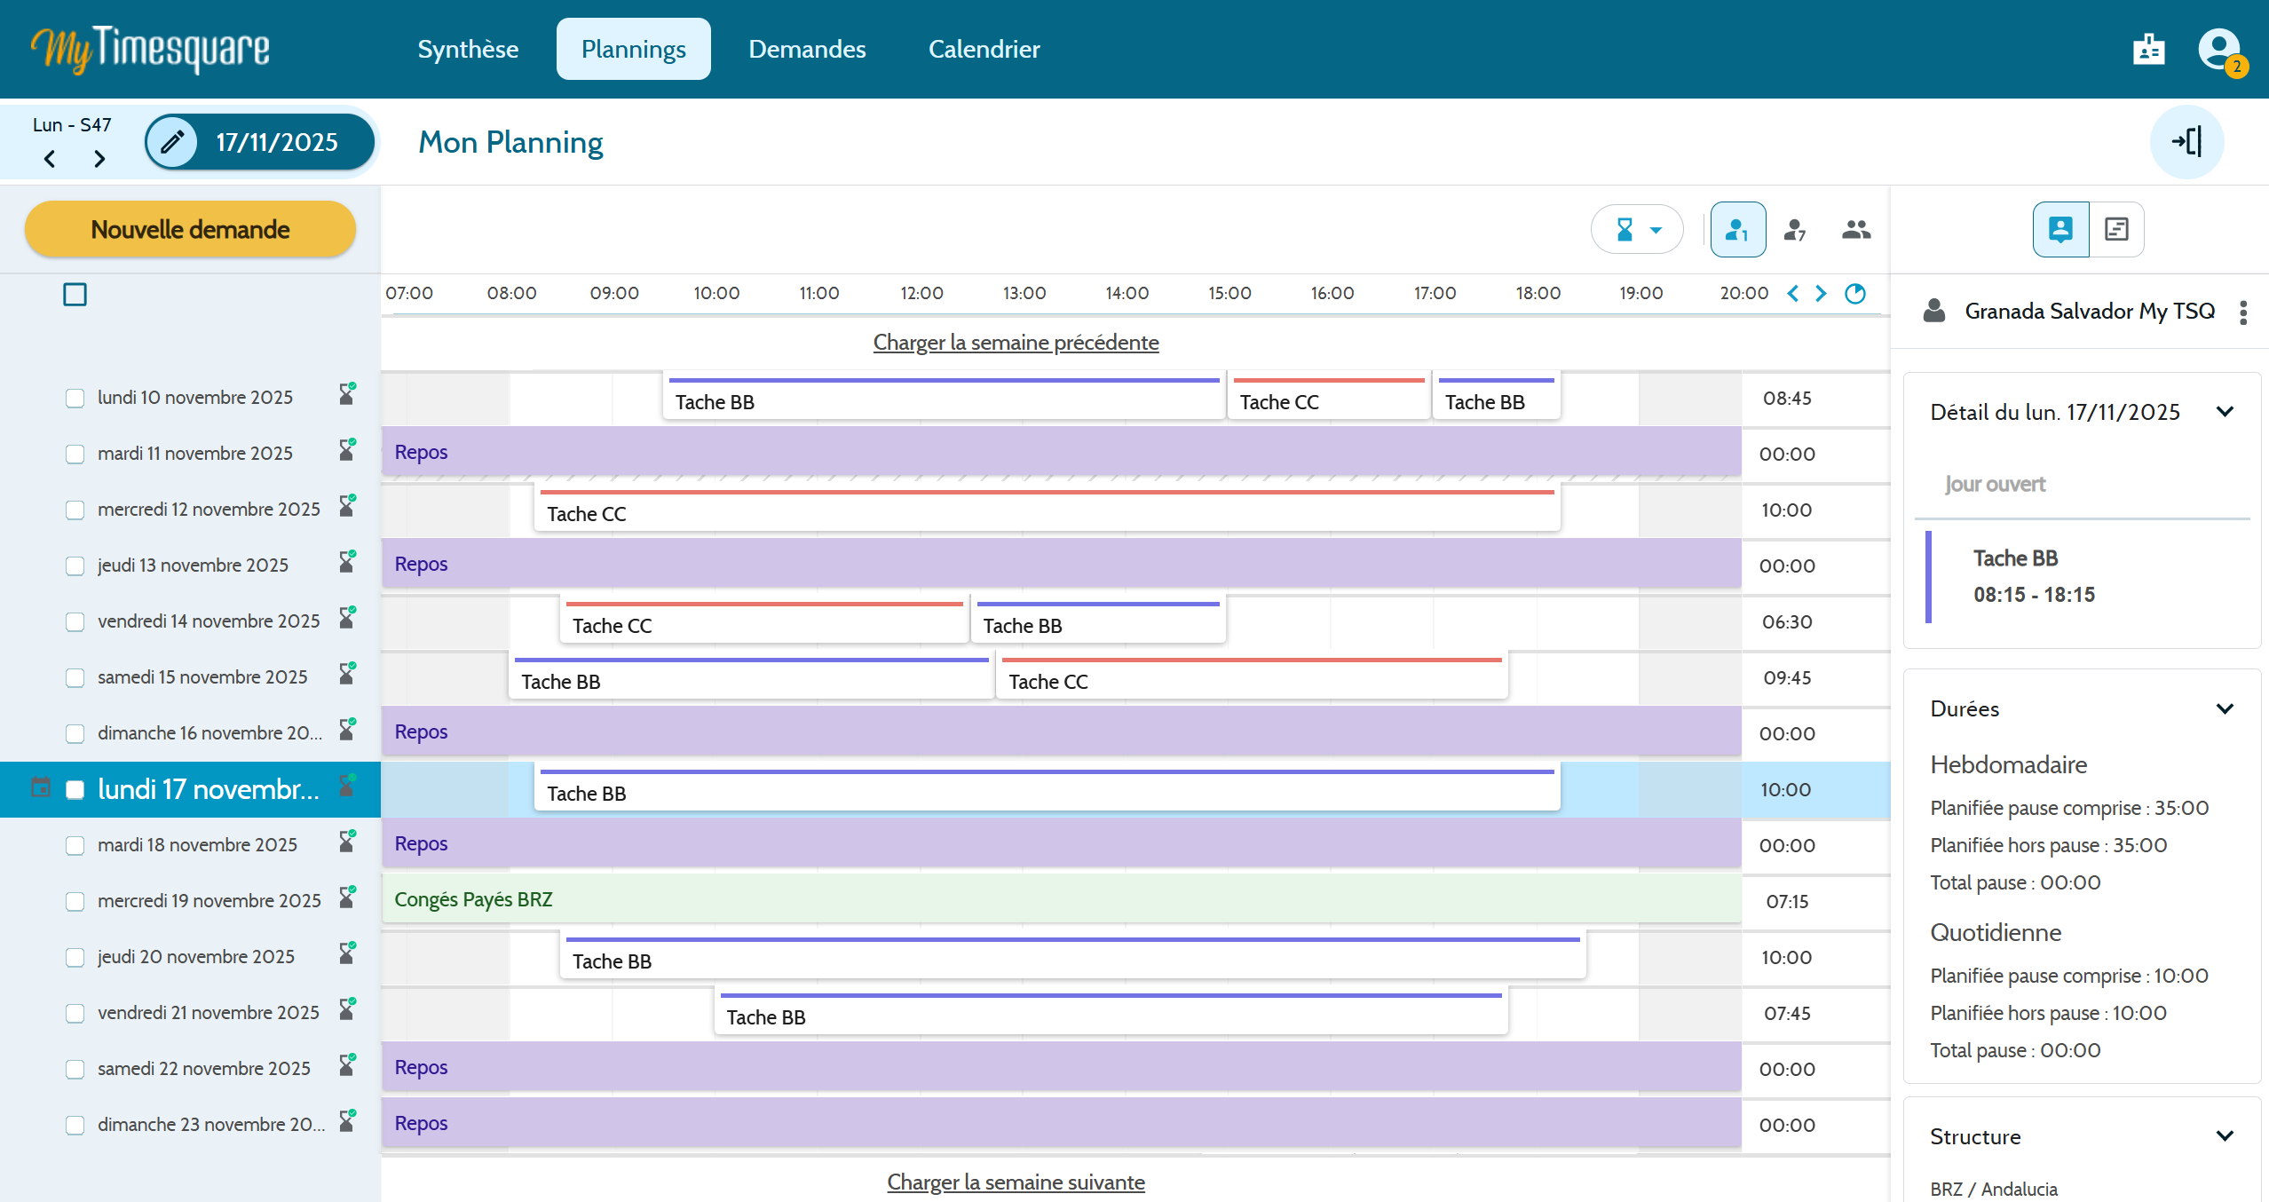Check the box for jeudi 13 novembre 2025
This screenshot has height=1202, width=2269.
(x=75, y=566)
